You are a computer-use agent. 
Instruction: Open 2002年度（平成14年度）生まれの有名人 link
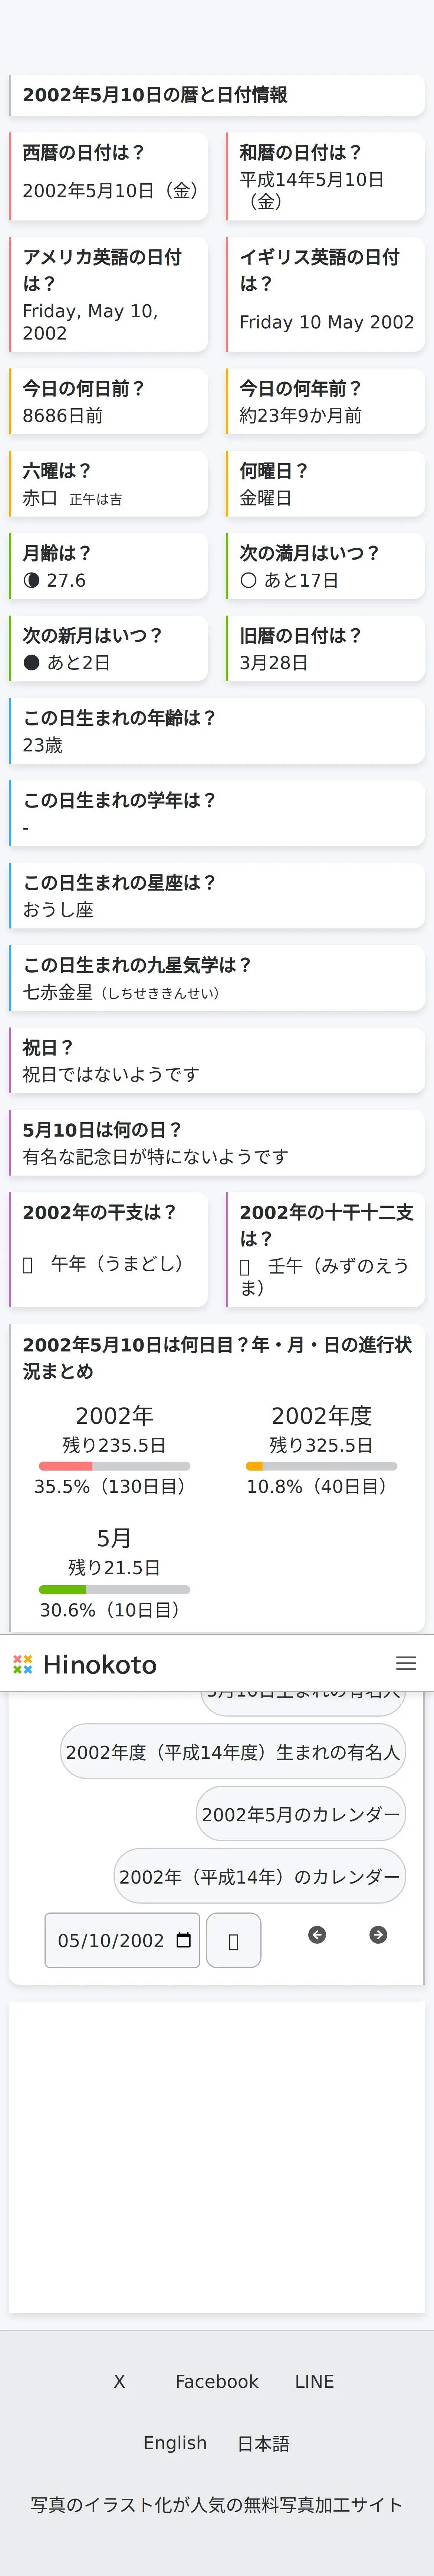click(233, 1751)
